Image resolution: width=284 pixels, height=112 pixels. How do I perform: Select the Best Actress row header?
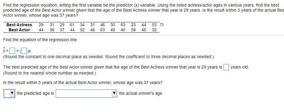19,25
